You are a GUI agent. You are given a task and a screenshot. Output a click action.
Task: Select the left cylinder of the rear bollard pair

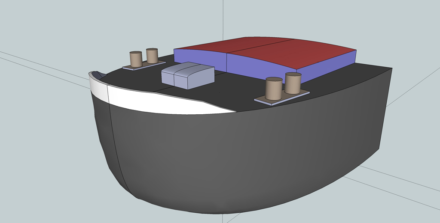pyautogui.click(x=136, y=60)
